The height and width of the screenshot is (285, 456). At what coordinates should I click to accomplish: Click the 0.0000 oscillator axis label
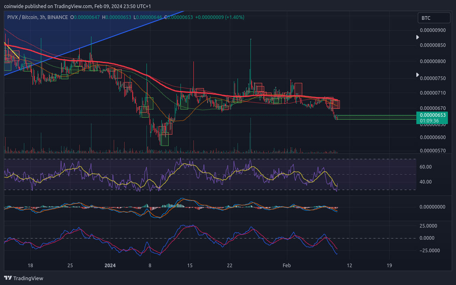[427, 238]
